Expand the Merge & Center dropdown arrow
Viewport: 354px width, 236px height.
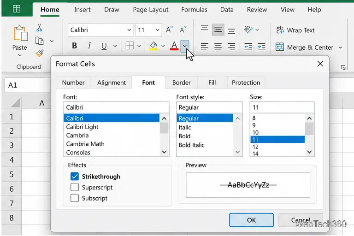[x=340, y=47]
